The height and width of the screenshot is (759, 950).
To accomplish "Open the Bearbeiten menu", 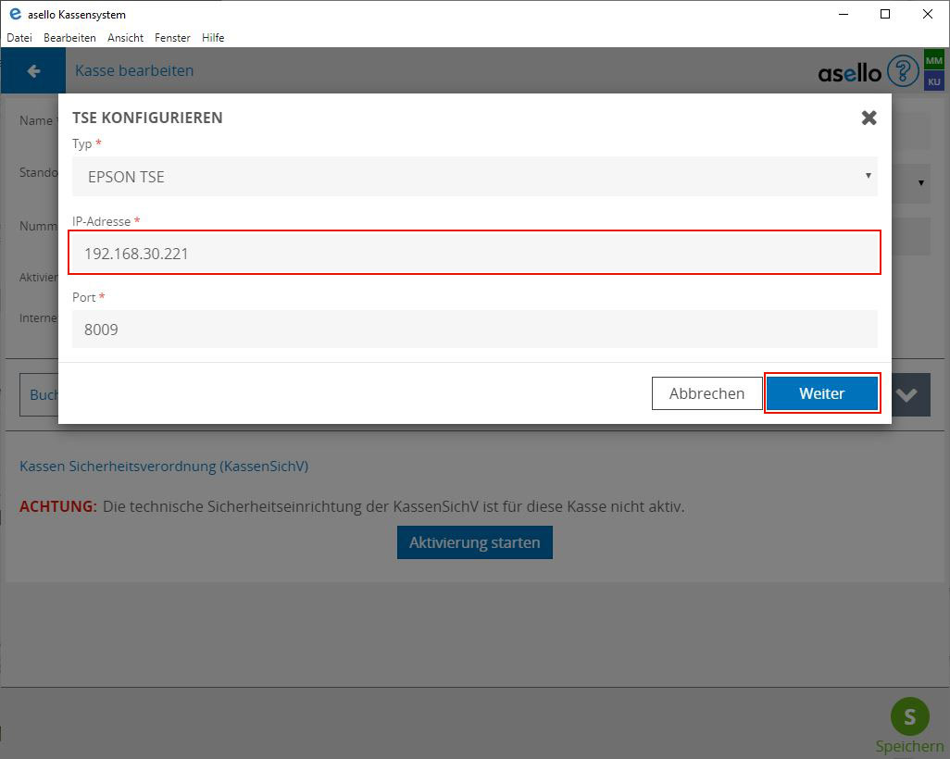I will (69, 38).
